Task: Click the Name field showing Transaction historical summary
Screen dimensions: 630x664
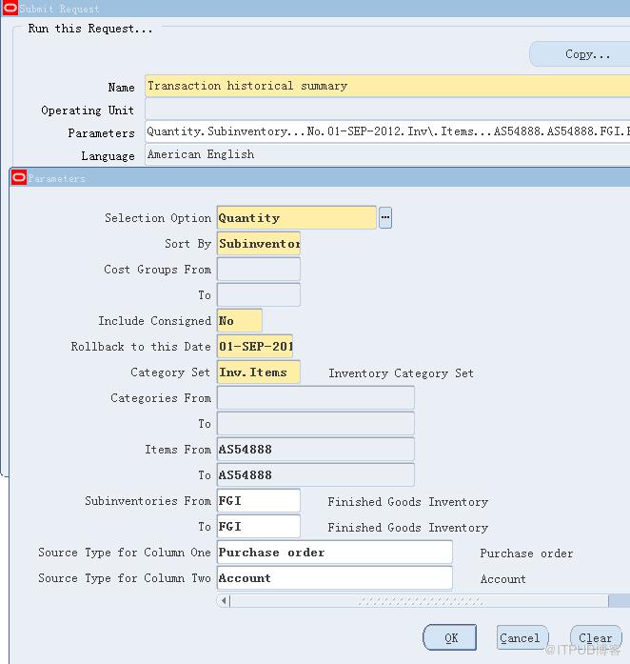Action: click(x=385, y=86)
